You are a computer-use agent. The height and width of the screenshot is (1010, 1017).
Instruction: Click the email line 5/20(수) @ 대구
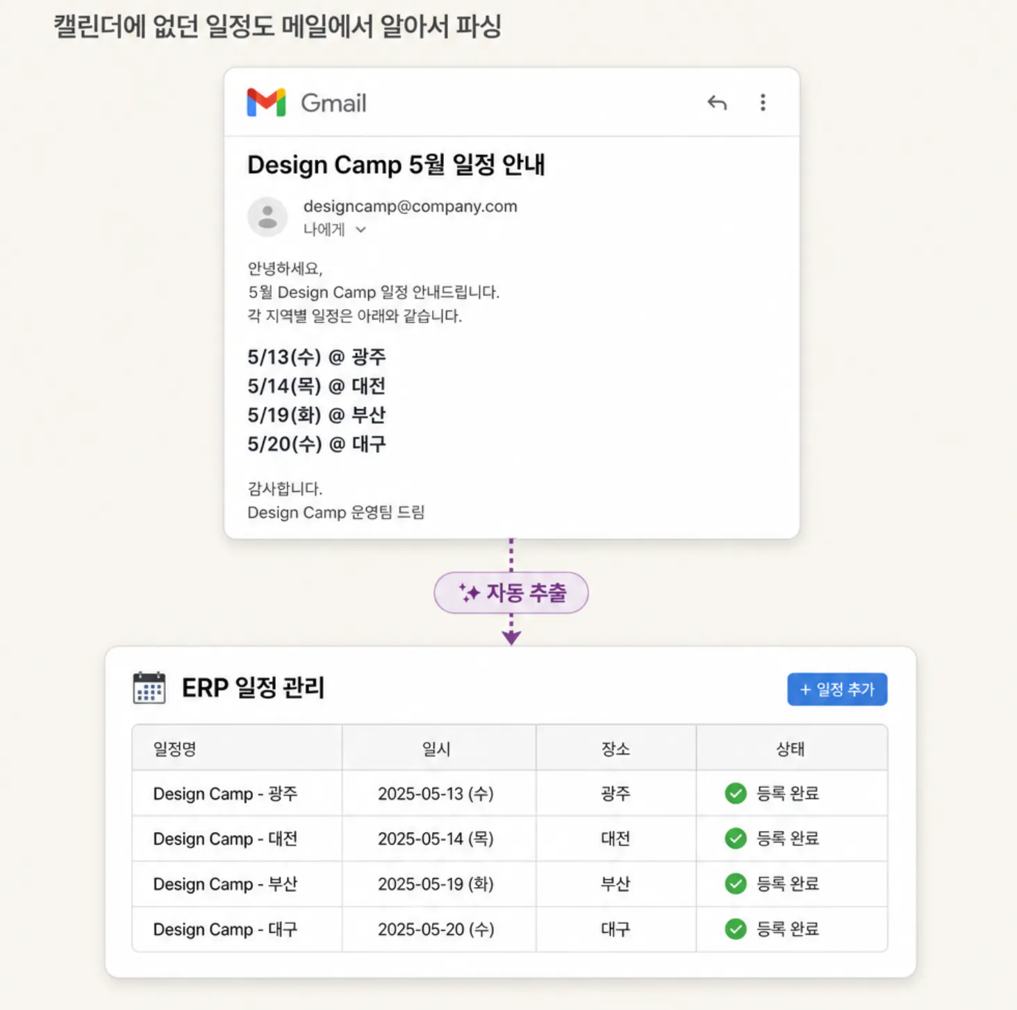(x=317, y=444)
